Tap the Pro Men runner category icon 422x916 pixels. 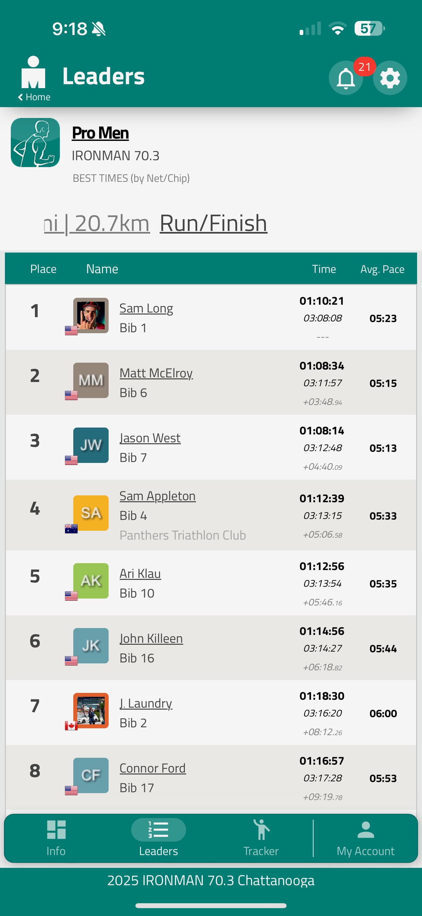(35, 143)
